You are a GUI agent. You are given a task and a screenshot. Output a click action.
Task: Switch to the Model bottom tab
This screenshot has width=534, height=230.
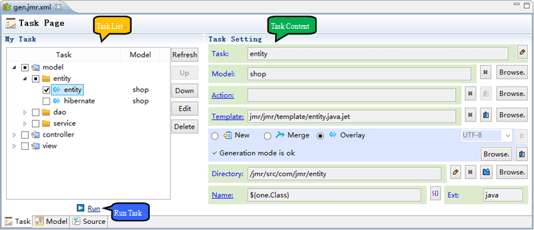tap(51, 221)
